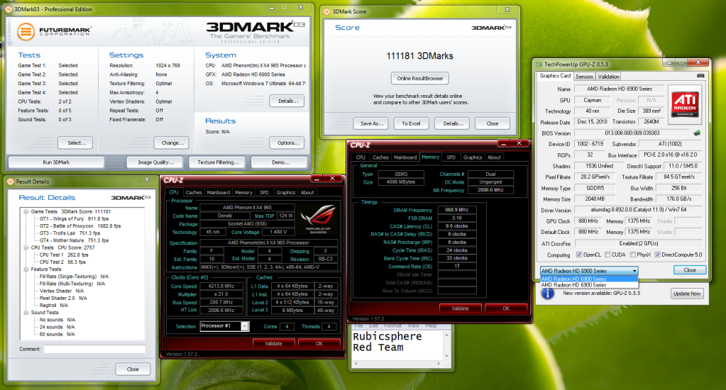This screenshot has width=726, height=390.
Task: Click the Online ResultBrowser button
Action: (x=420, y=78)
